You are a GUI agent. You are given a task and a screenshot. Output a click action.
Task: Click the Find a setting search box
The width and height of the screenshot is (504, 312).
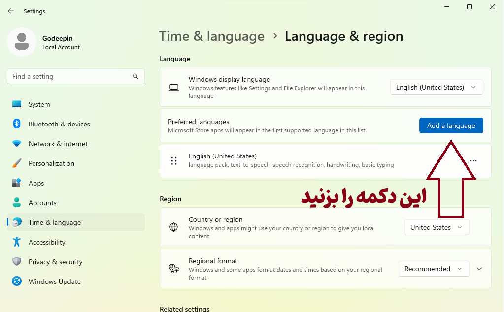(76, 76)
